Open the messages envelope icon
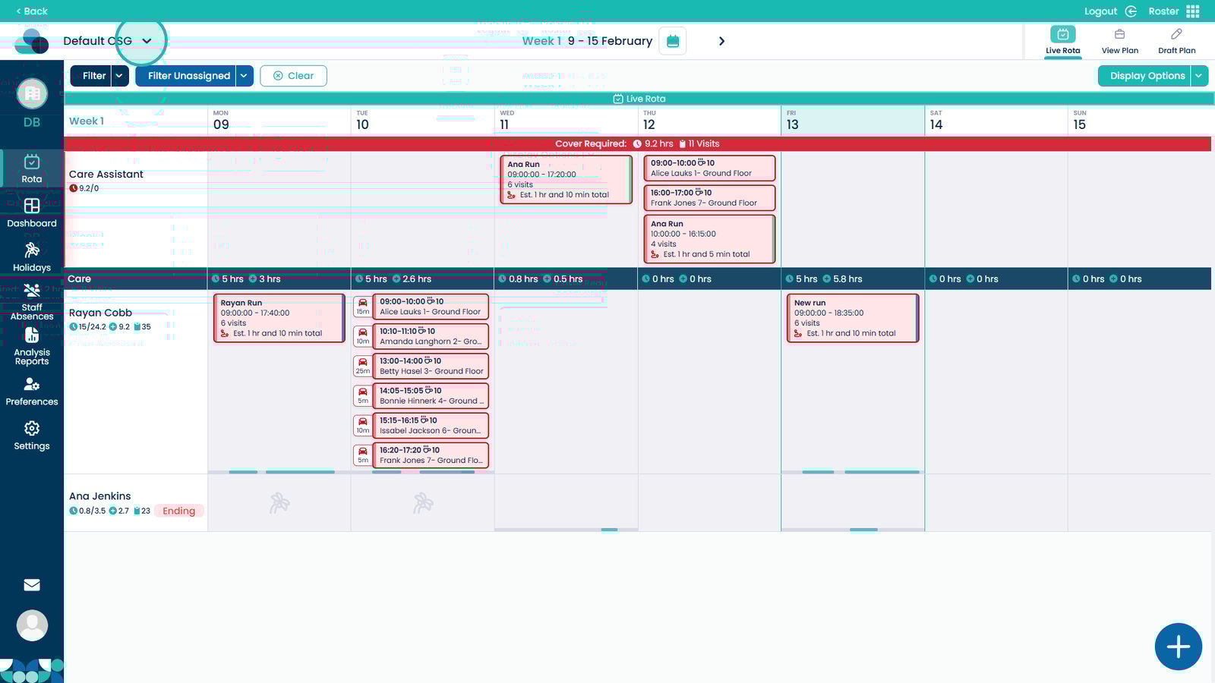The width and height of the screenshot is (1215, 683). 32,585
